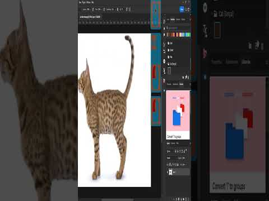Screen dimensions: 269x201
Task: Switch to the Libraries tab
Action: [181, 84]
